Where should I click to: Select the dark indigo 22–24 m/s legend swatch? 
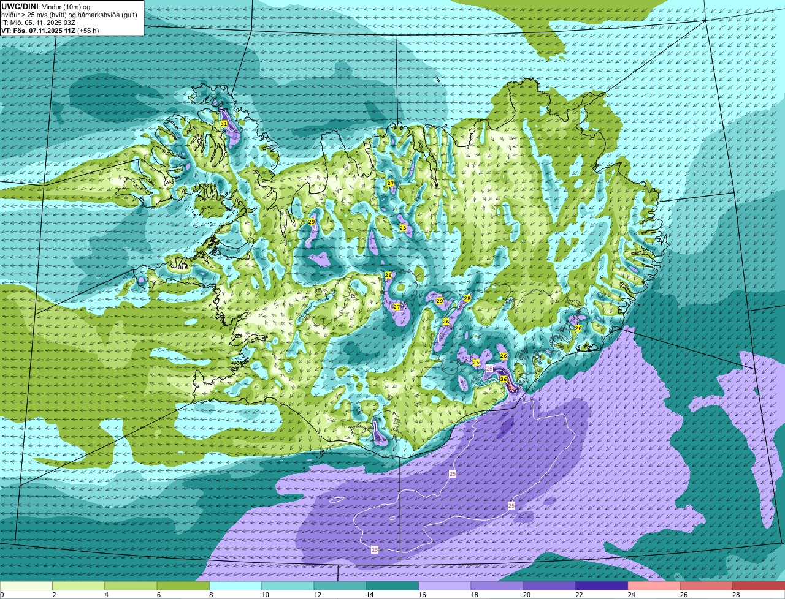tap(602, 586)
